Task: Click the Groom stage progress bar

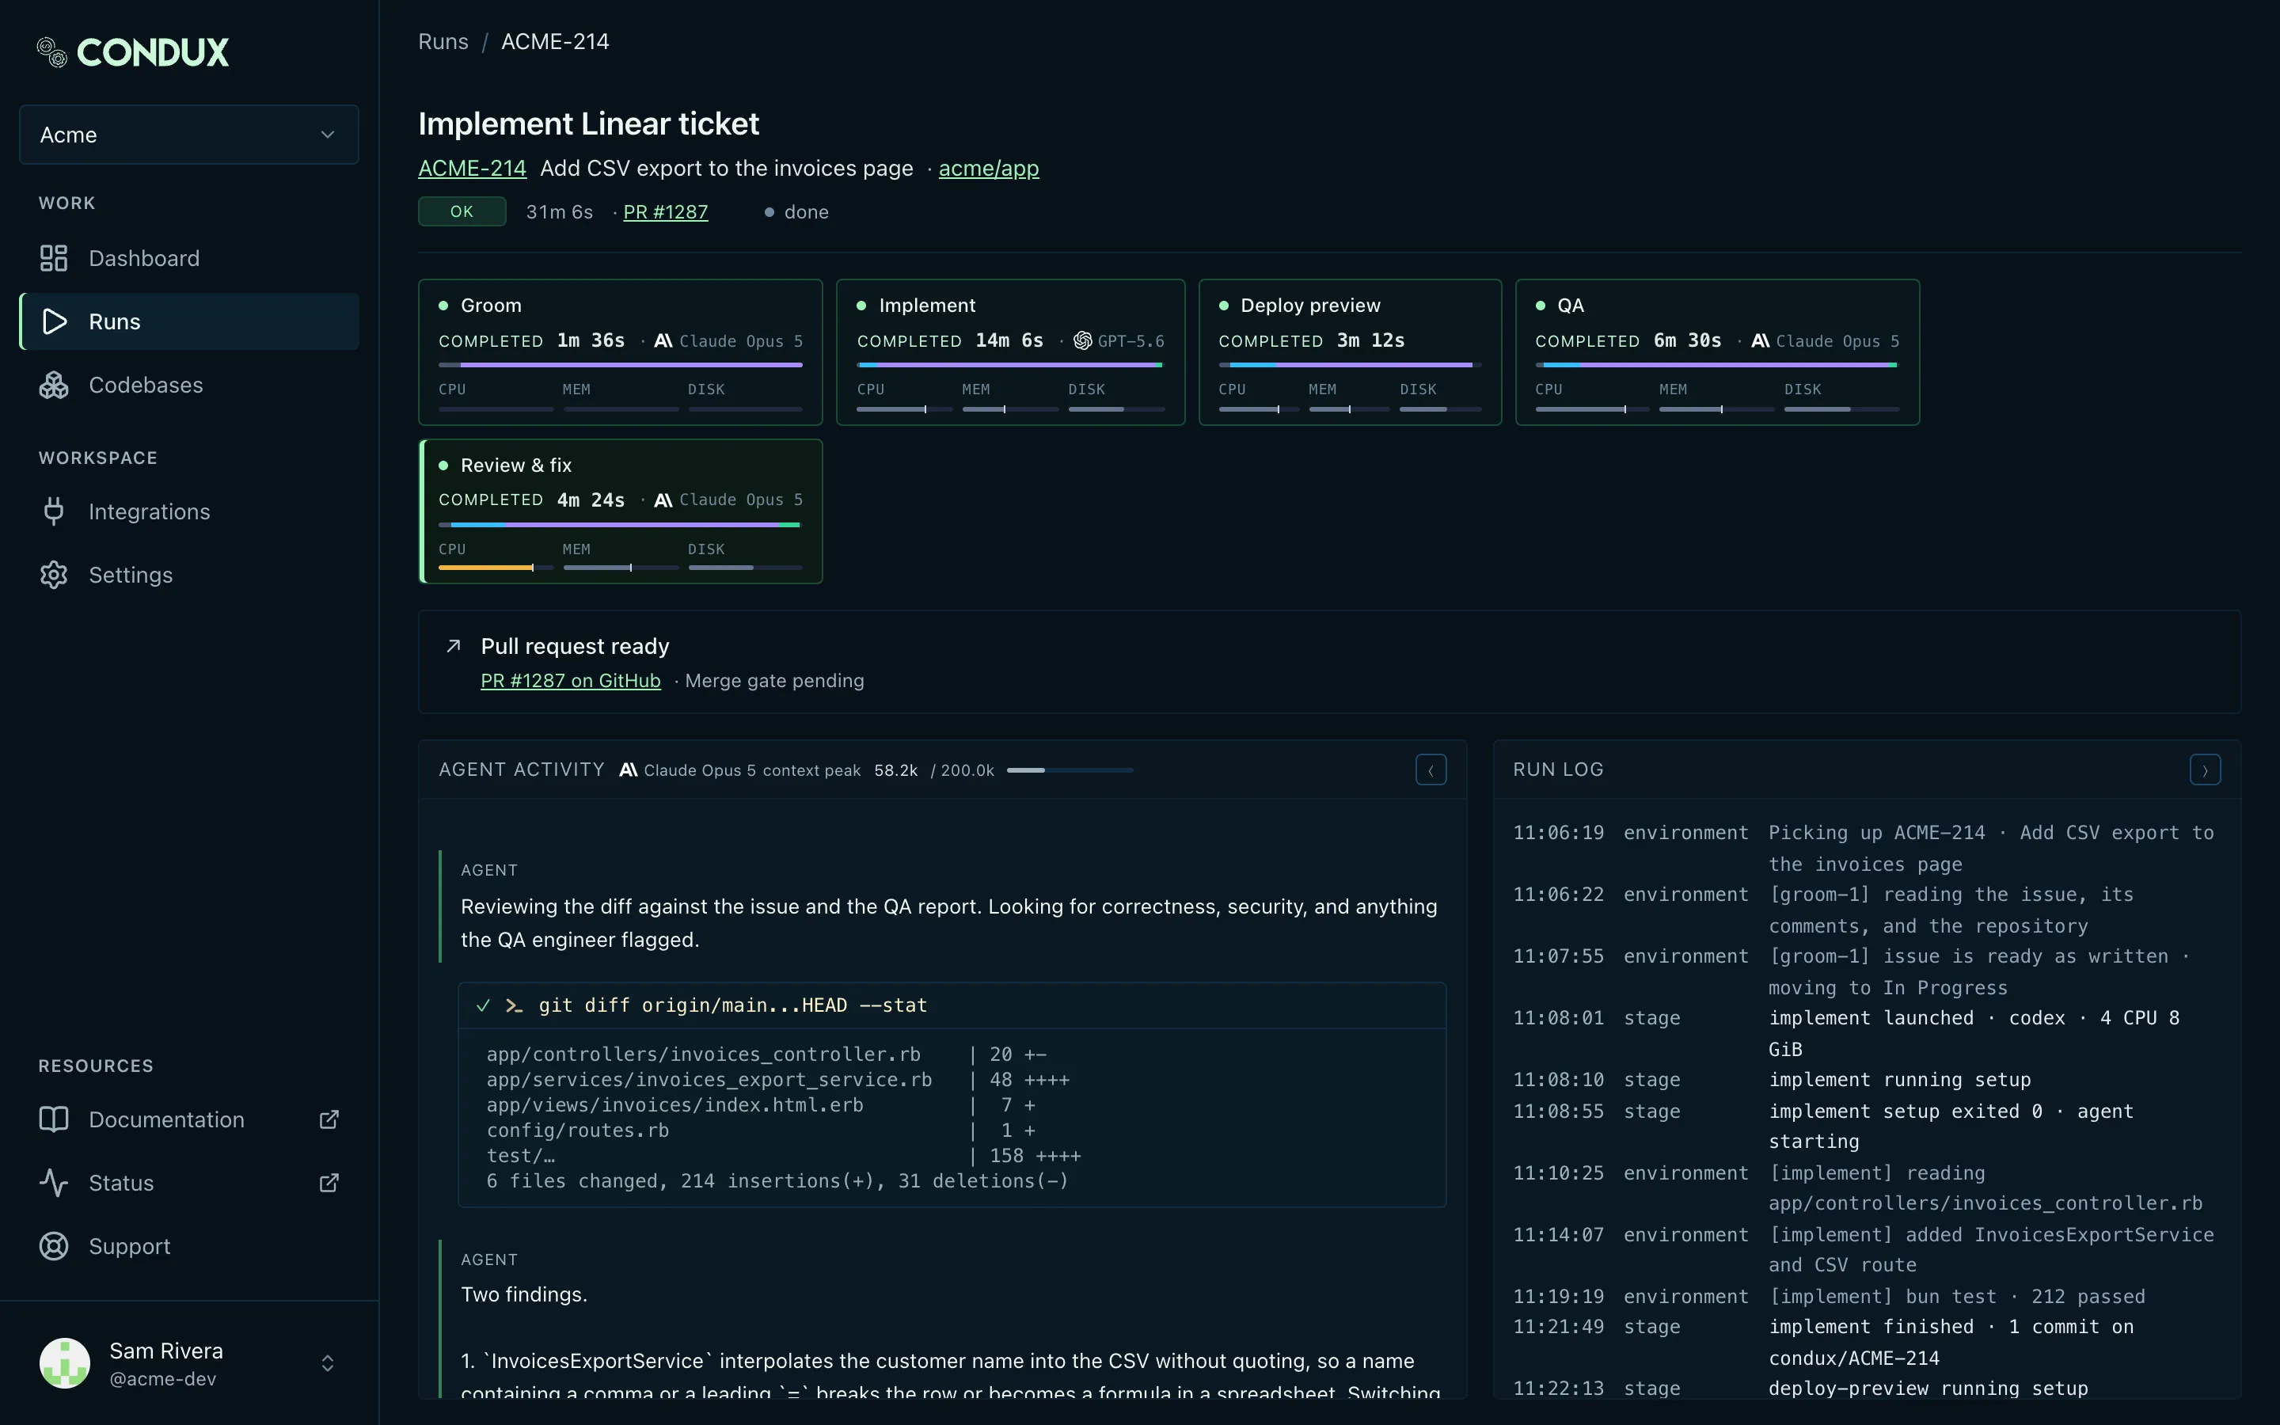Action: [x=621, y=365]
